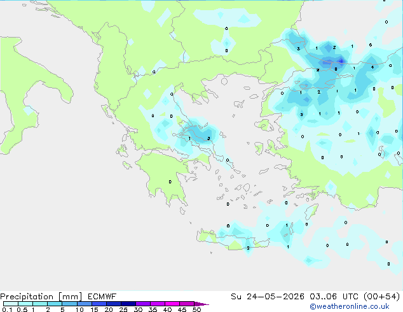The height and width of the screenshot is (312, 403).
Task: Click the 15–20 mm legend swatch
Action: (99, 304)
